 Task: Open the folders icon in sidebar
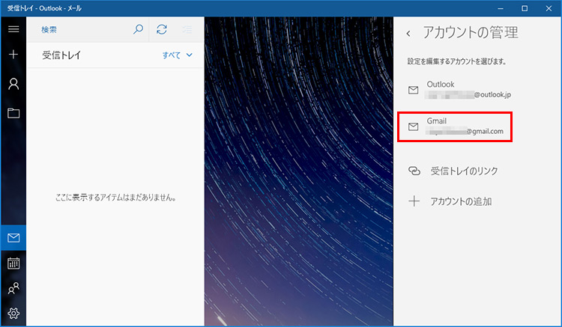pyautogui.click(x=13, y=113)
